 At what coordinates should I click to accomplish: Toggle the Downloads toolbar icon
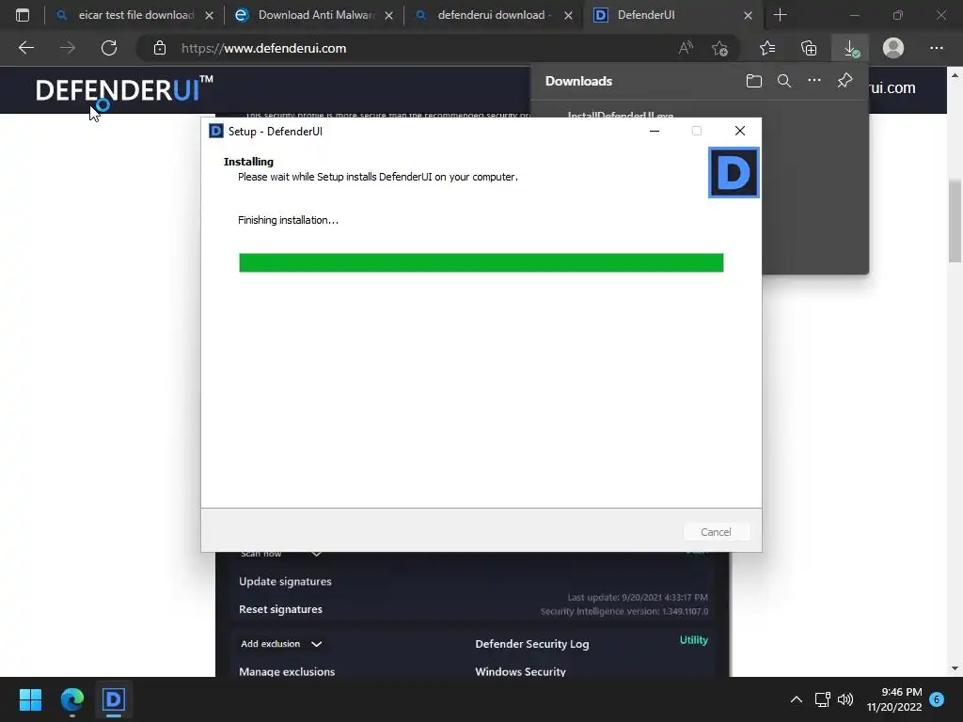850,48
